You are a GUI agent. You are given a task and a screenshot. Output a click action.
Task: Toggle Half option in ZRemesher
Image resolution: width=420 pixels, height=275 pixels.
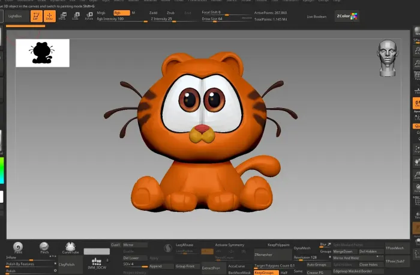(284, 273)
